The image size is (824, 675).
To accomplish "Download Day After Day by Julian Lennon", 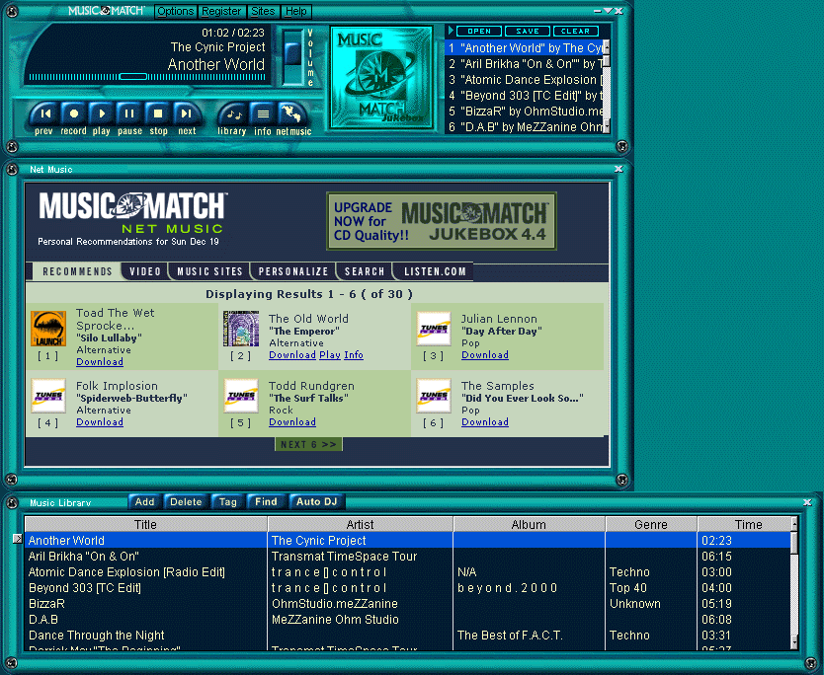I will [x=485, y=355].
